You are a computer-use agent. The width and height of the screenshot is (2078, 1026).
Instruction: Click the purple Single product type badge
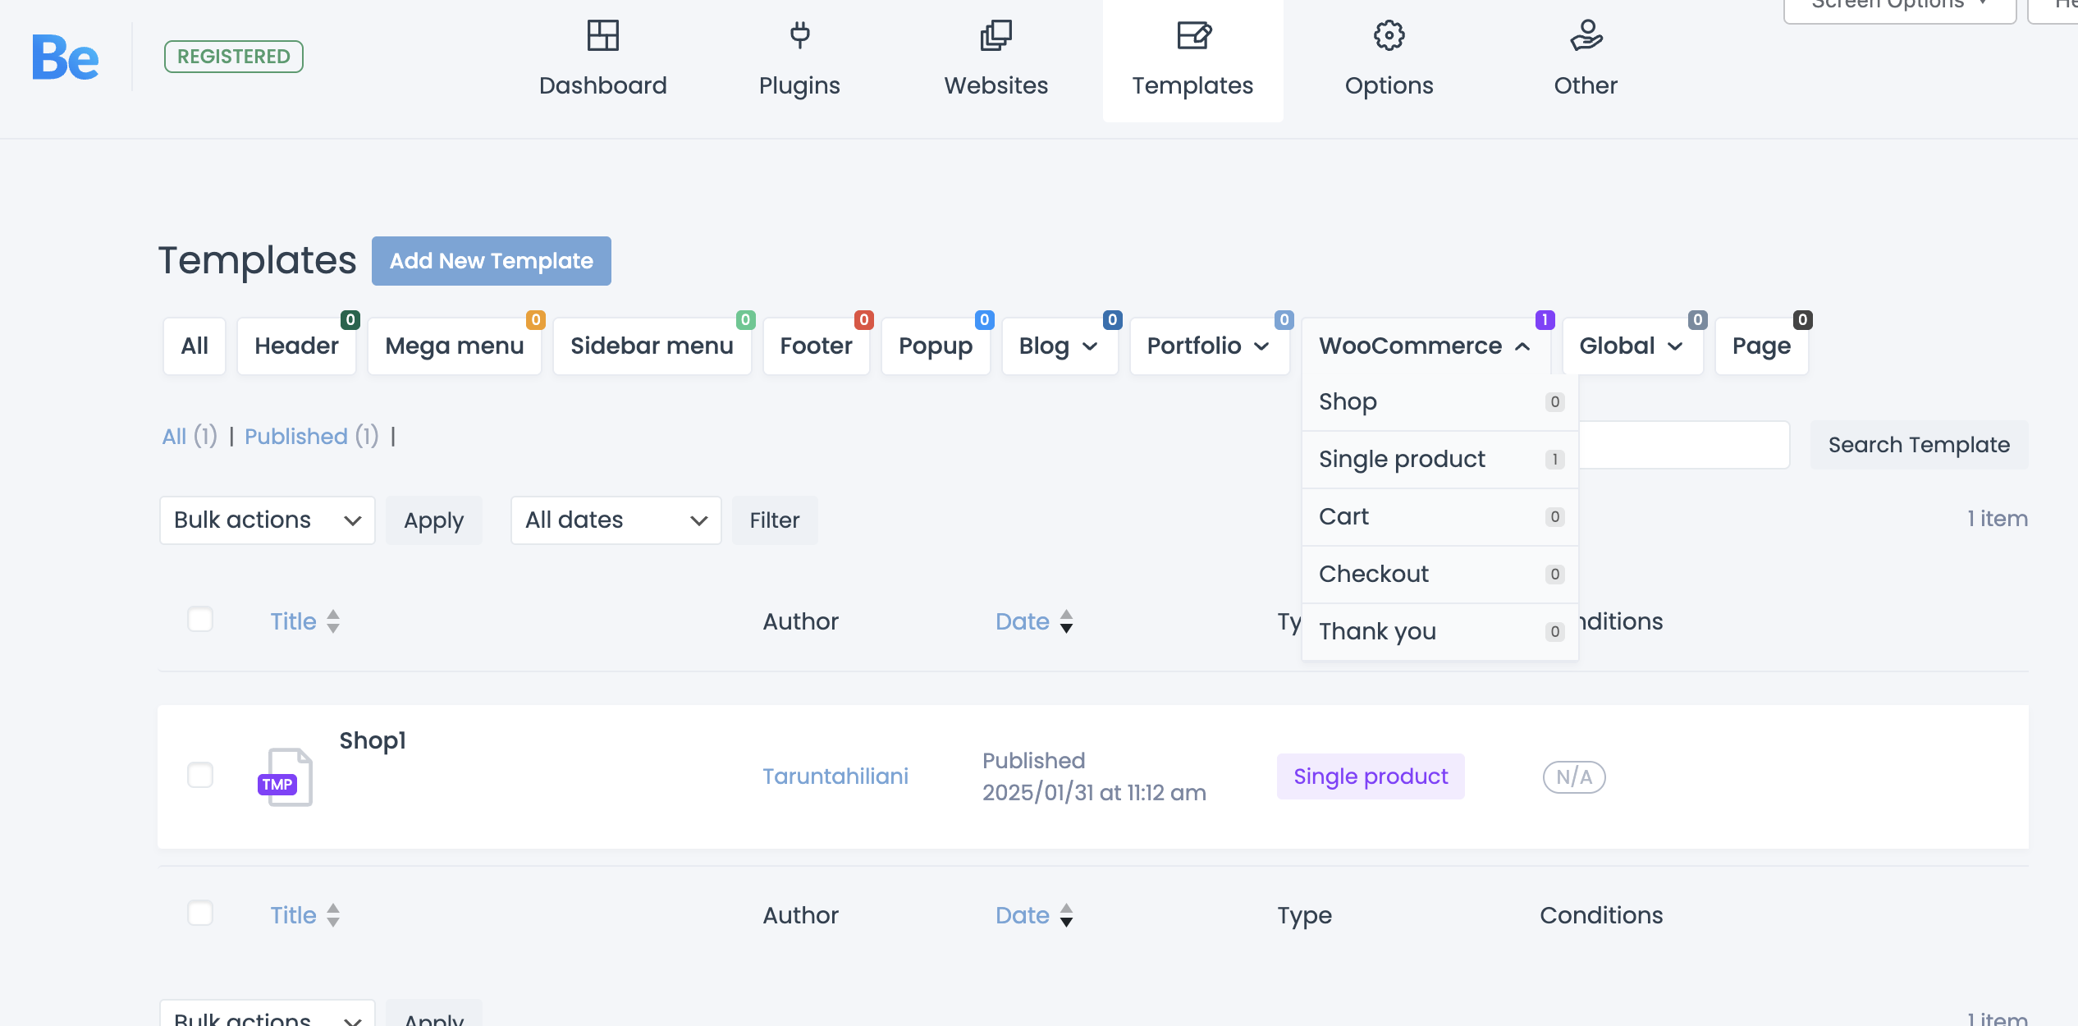tap(1370, 776)
